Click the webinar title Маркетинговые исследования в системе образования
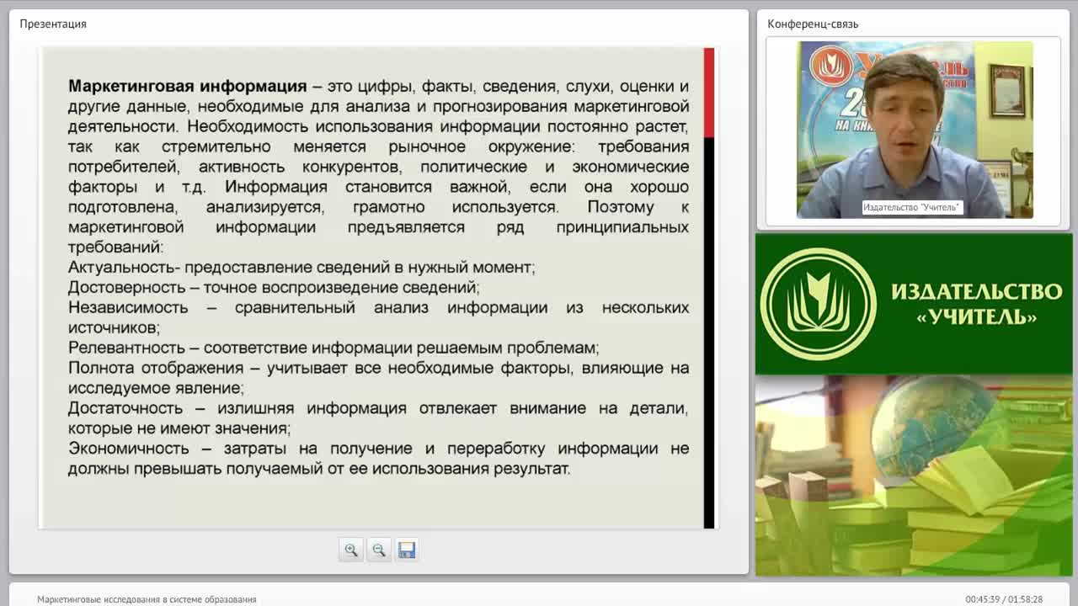 [x=147, y=599]
